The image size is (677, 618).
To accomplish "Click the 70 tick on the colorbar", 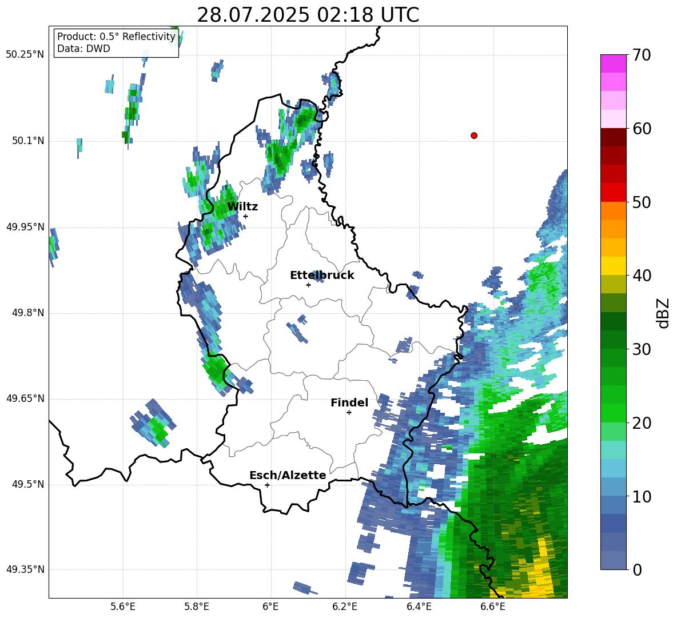I will click(641, 55).
